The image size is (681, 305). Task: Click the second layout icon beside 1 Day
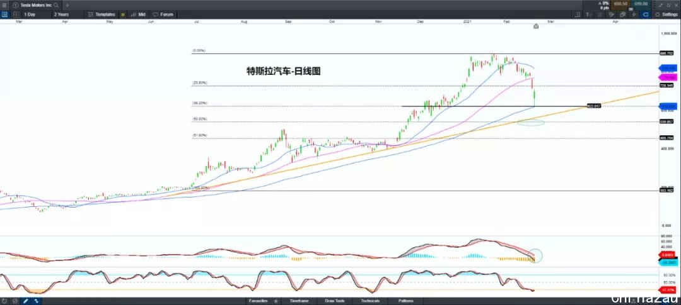point(16,14)
